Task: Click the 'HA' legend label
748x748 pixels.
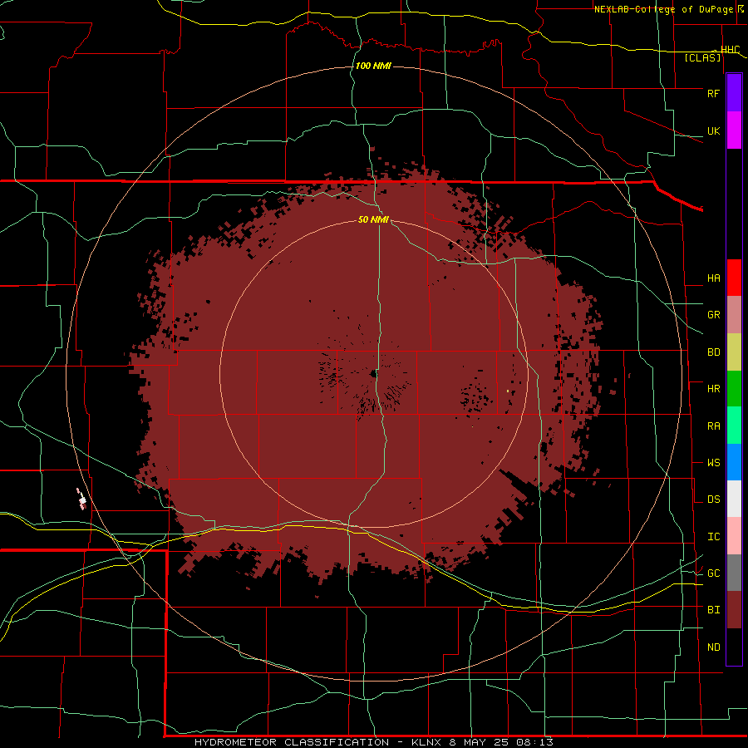Action: (x=713, y=278)
